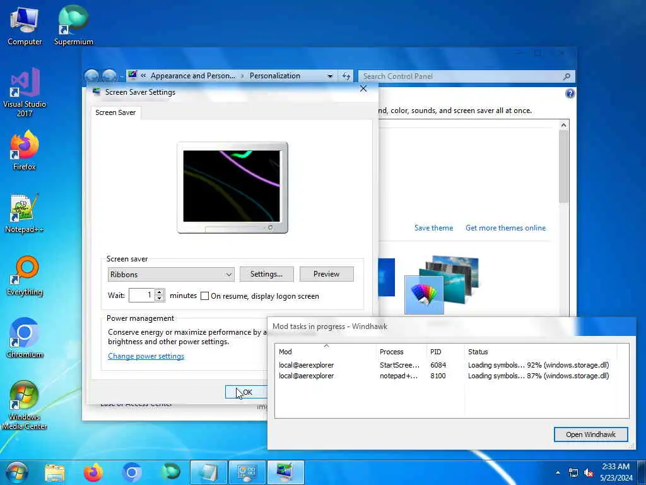Click Appearance and Personalization breadcrumb

point(193,76)
